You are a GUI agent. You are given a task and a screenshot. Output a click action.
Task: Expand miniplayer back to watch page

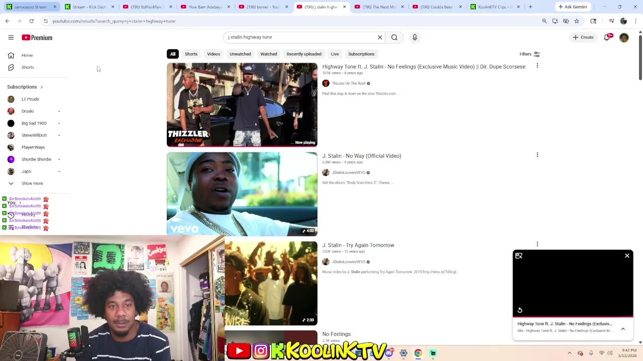point(519,256)
